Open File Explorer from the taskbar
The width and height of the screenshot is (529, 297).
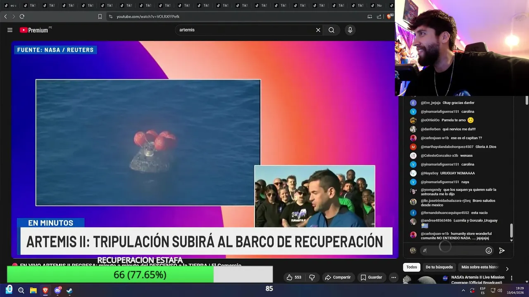[x=33, y=290]
